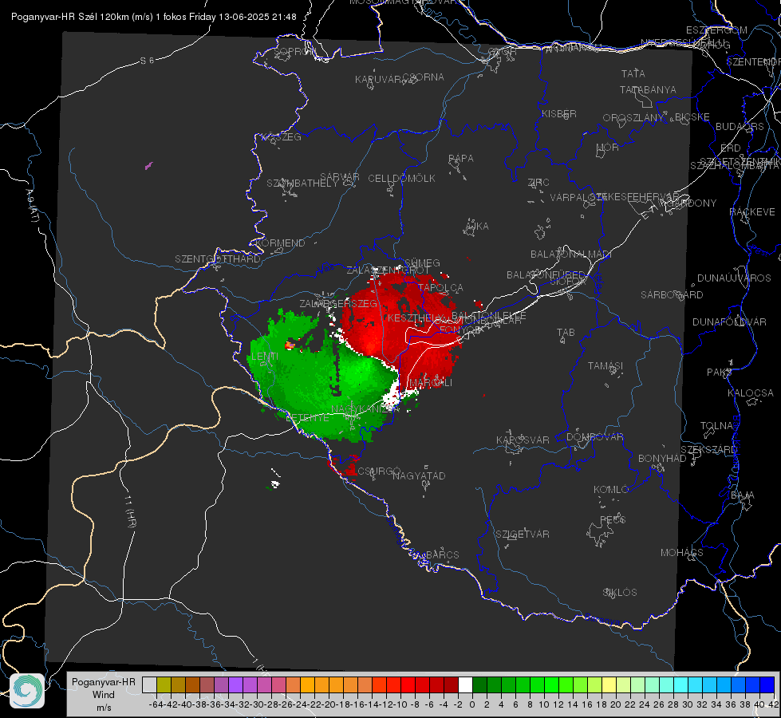Select the dark green 0 to 2 swatch
The image size is (781, 718).
click(x=479, y=684)
